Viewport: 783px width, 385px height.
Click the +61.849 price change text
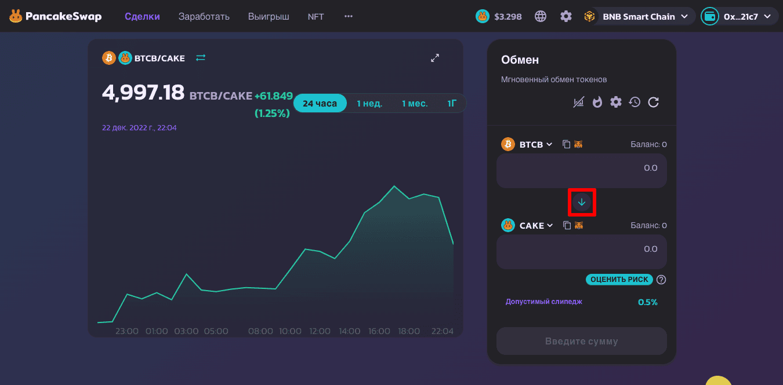tap(274, 96)
